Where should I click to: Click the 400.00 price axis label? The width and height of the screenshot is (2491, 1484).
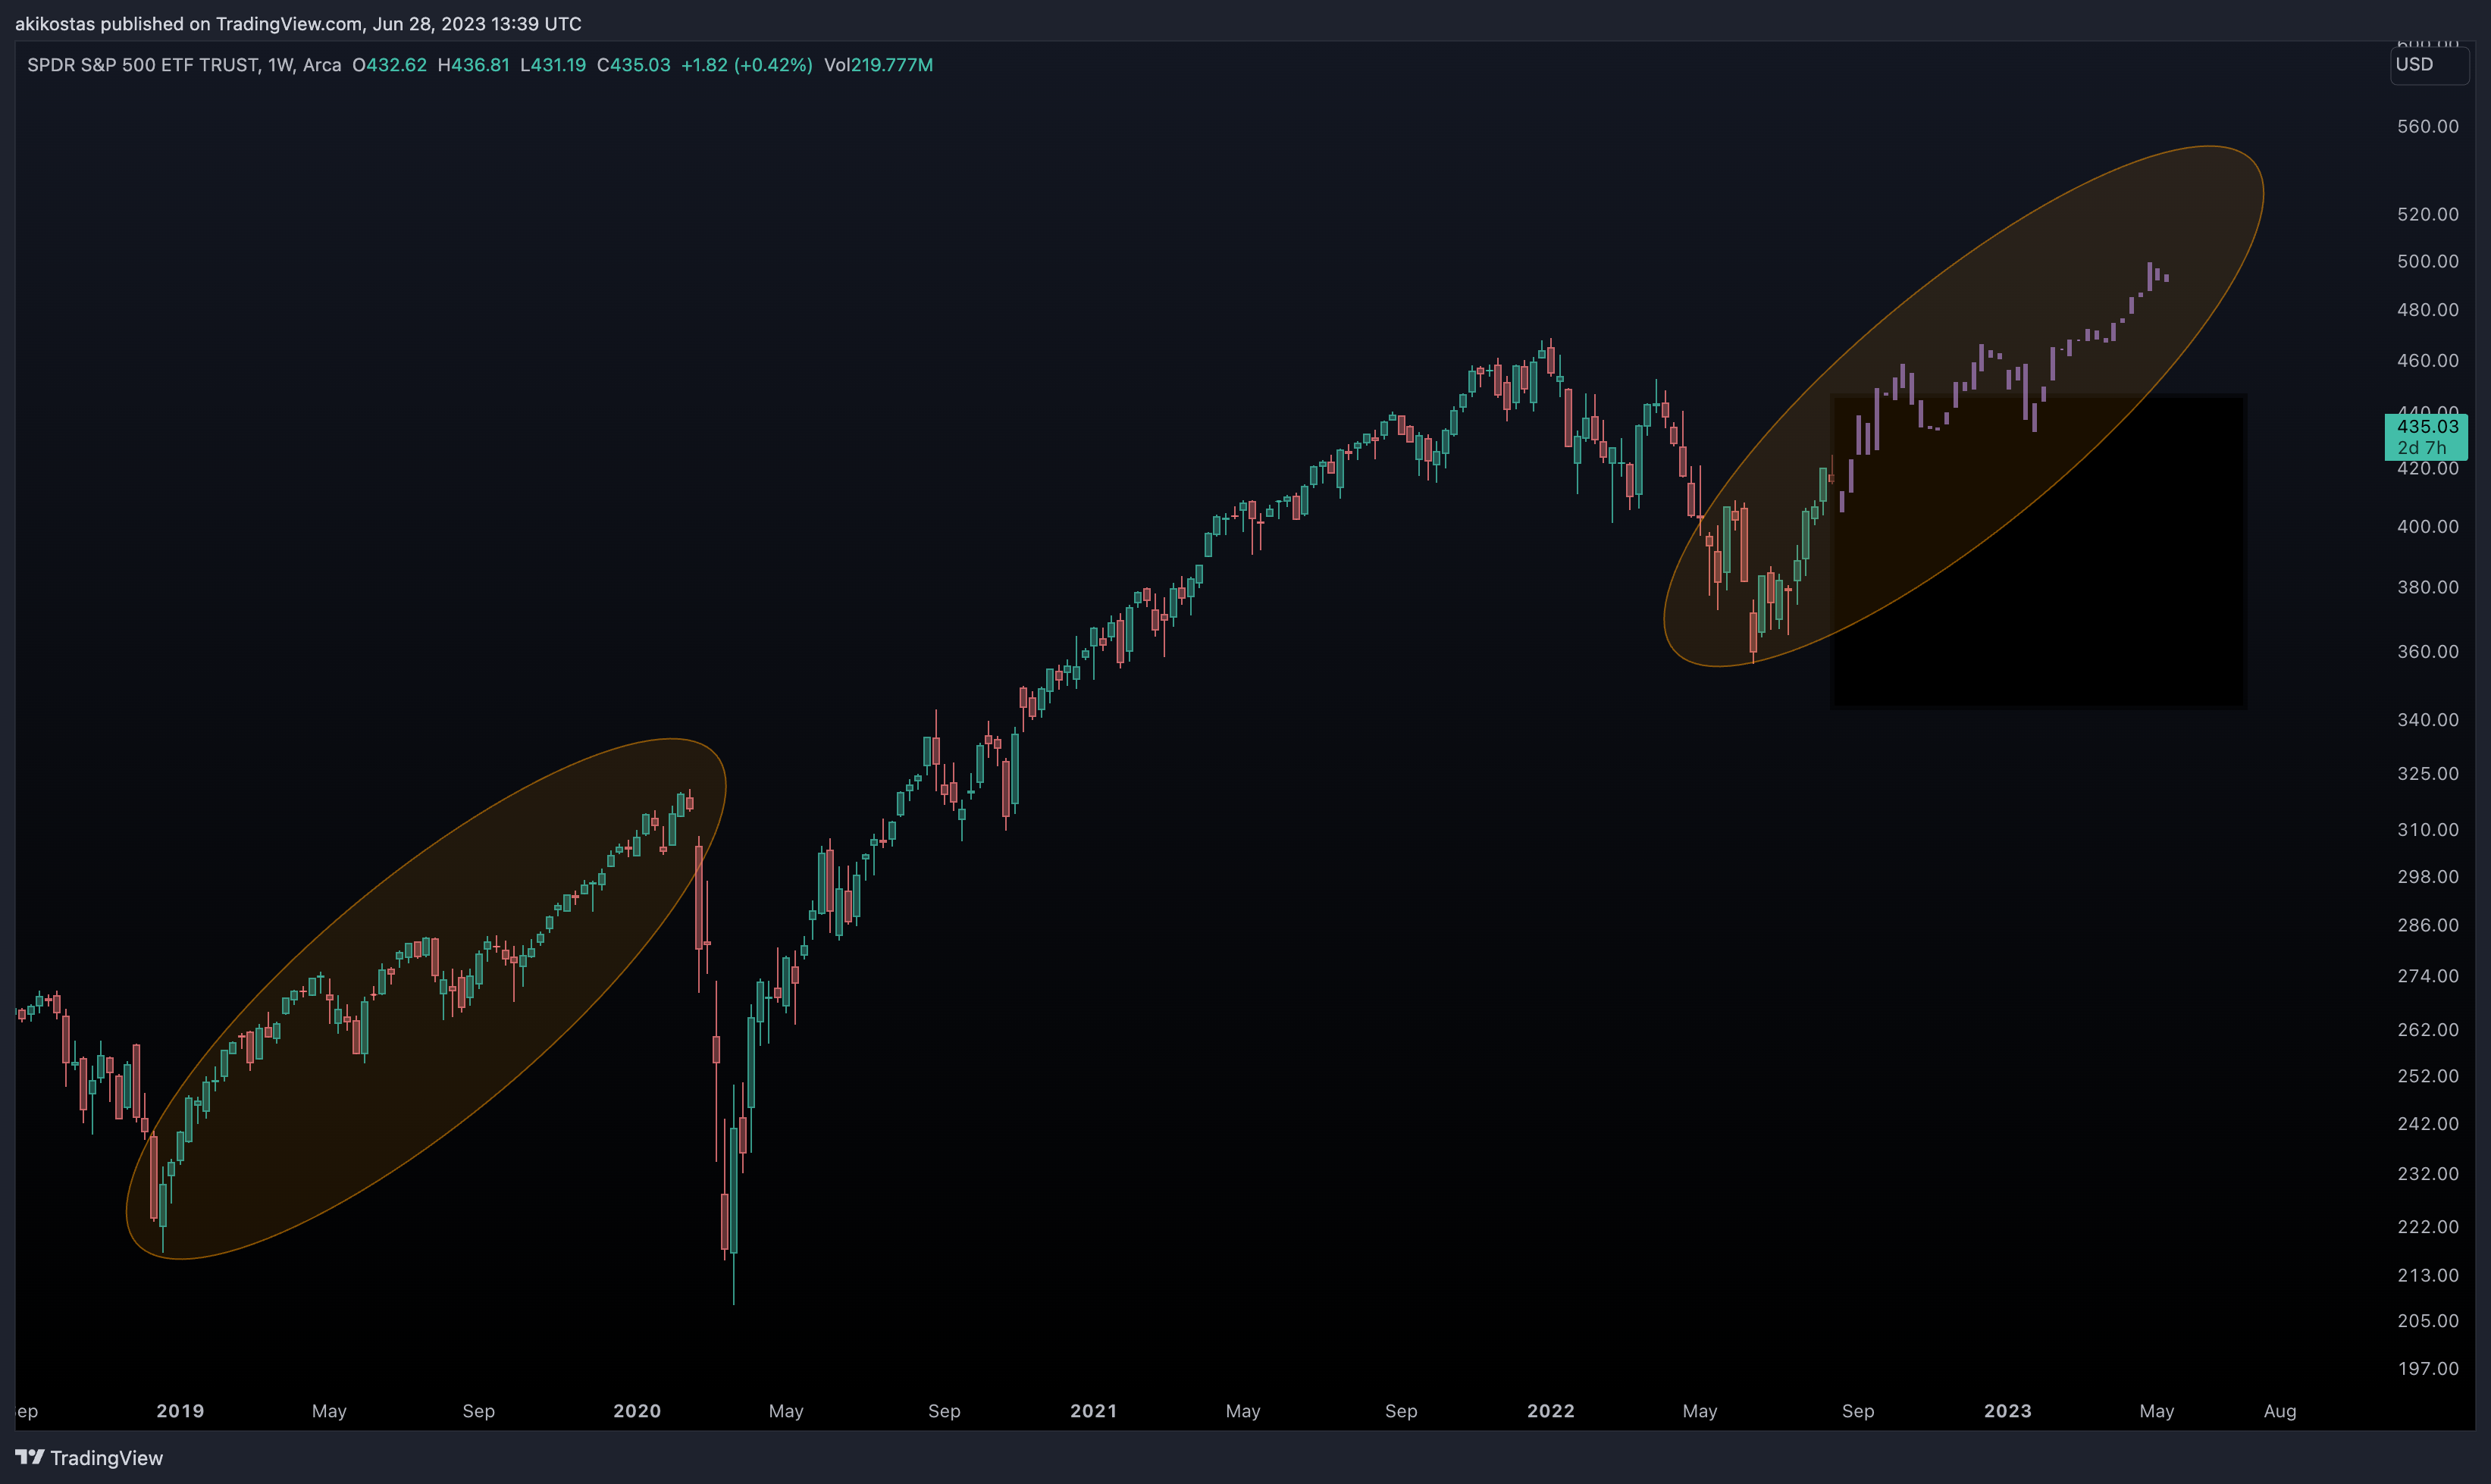pyautogui.click(x=2427, y=526)
